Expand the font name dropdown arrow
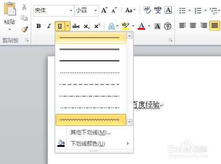 [x=71, y=10]
